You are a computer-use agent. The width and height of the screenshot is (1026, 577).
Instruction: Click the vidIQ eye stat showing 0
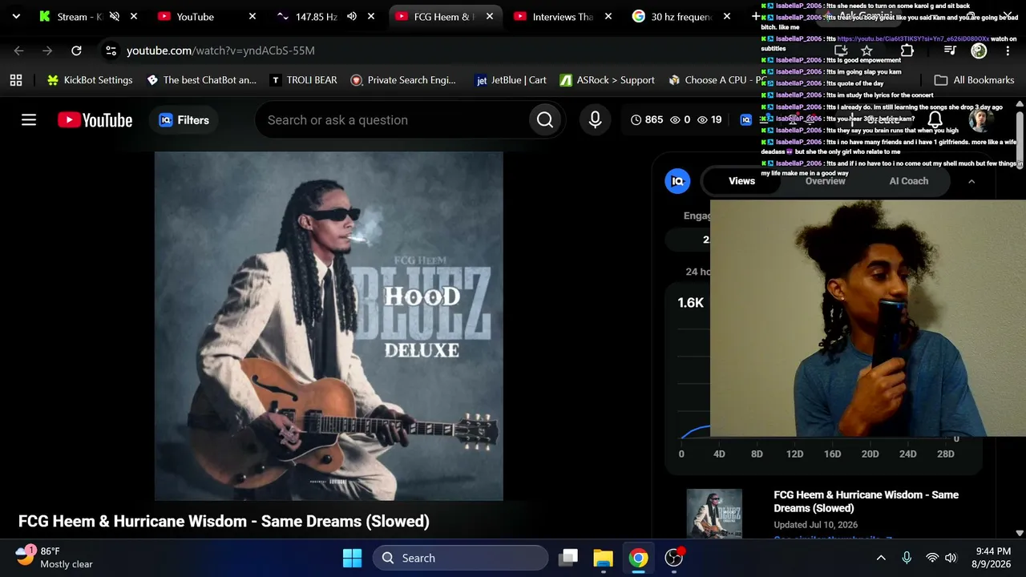coord(680,120)
